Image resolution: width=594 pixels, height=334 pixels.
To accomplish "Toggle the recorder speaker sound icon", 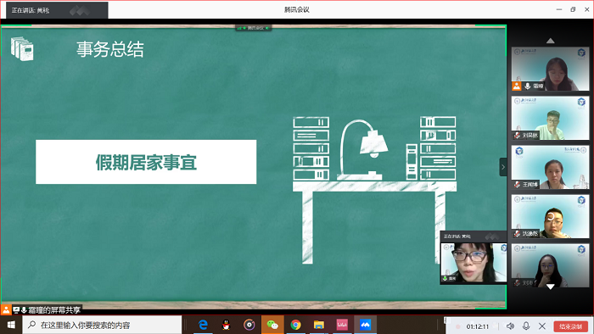I will pos(510,326).
